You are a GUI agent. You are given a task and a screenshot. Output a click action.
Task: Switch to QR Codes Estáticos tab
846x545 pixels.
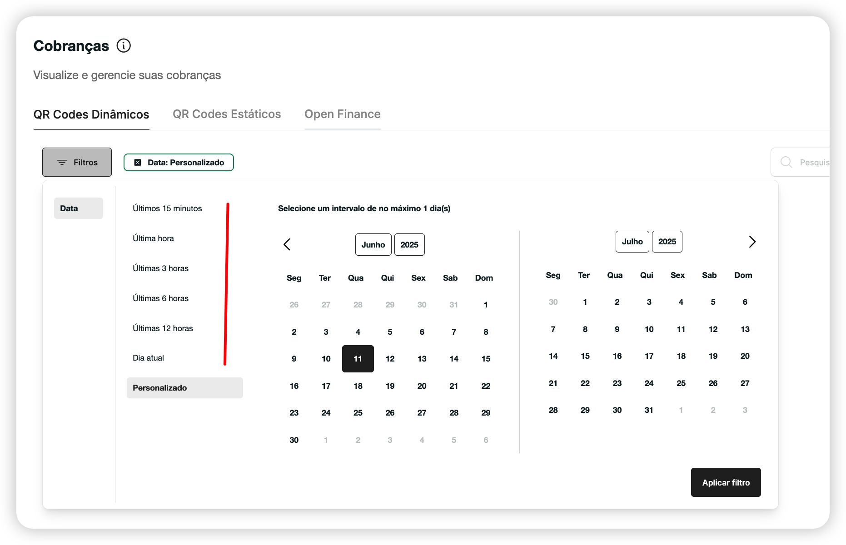tap(227, 114)
